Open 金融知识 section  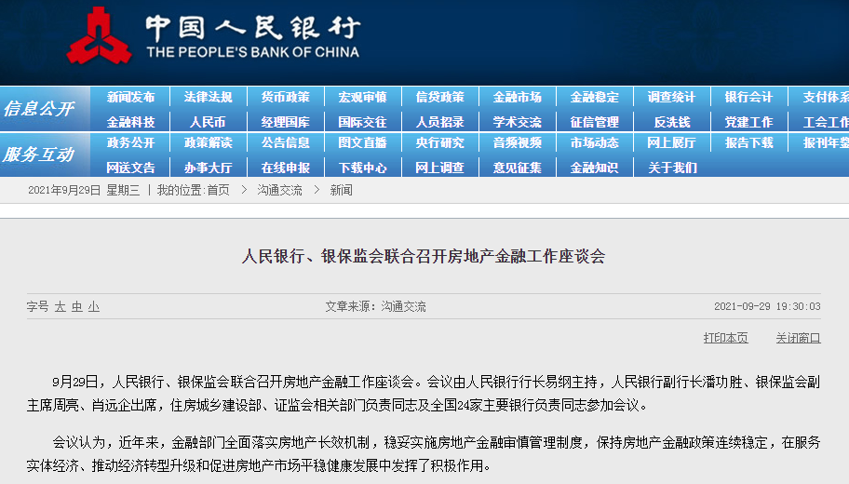595,168
